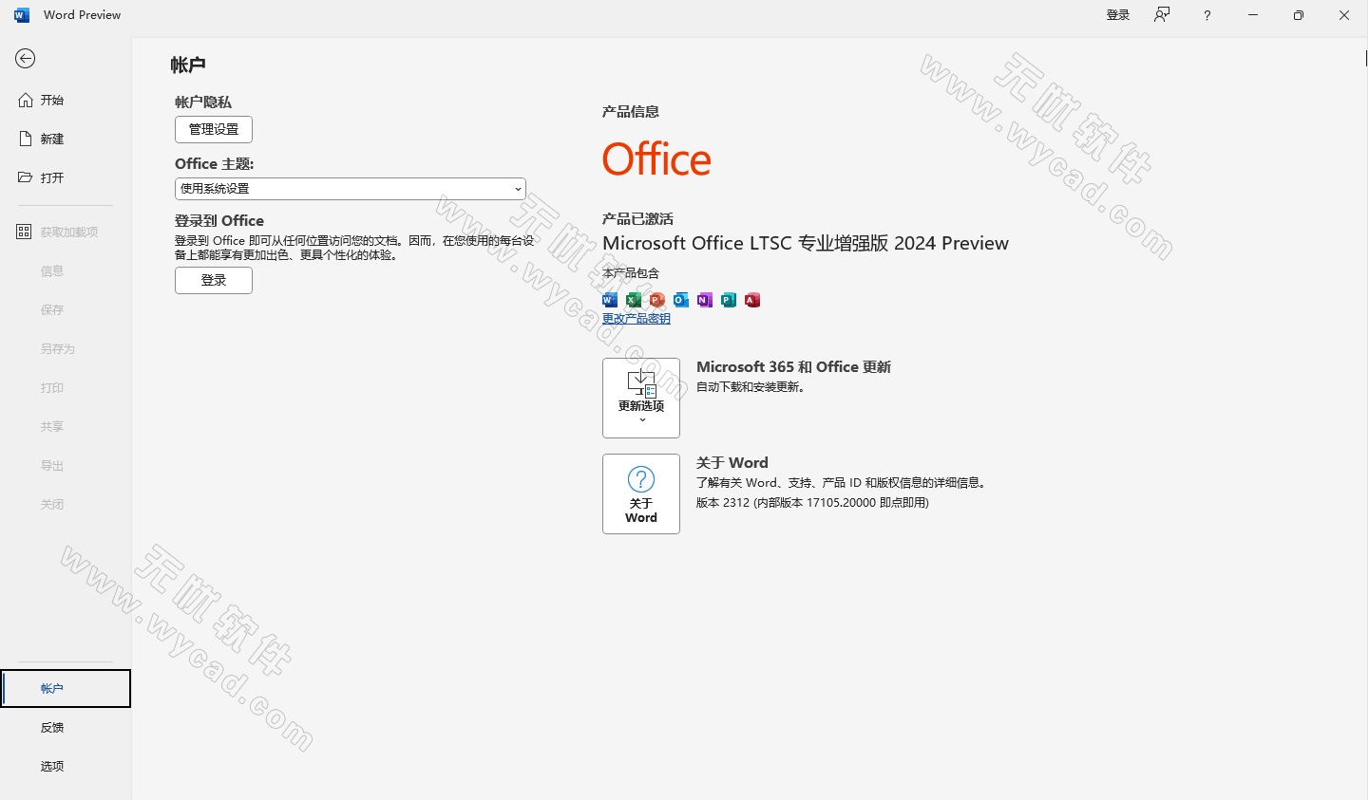The image size is (1369, 800).
Task: Open 选项 in the sidebar
Action: [66, 766]
